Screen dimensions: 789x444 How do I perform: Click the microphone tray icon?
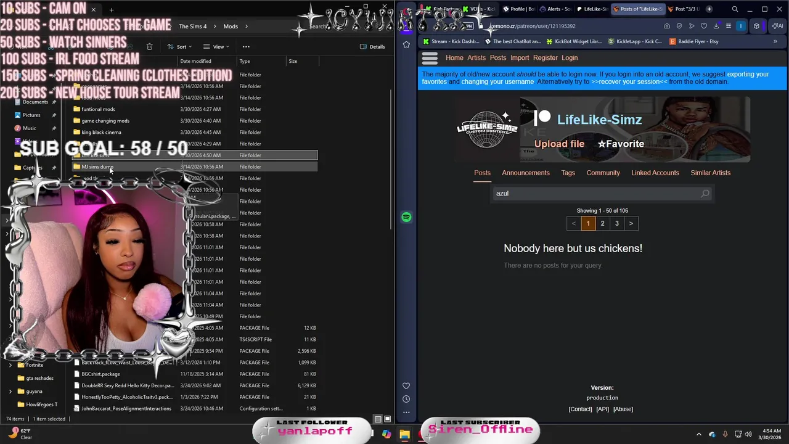(x=725, y=434)
